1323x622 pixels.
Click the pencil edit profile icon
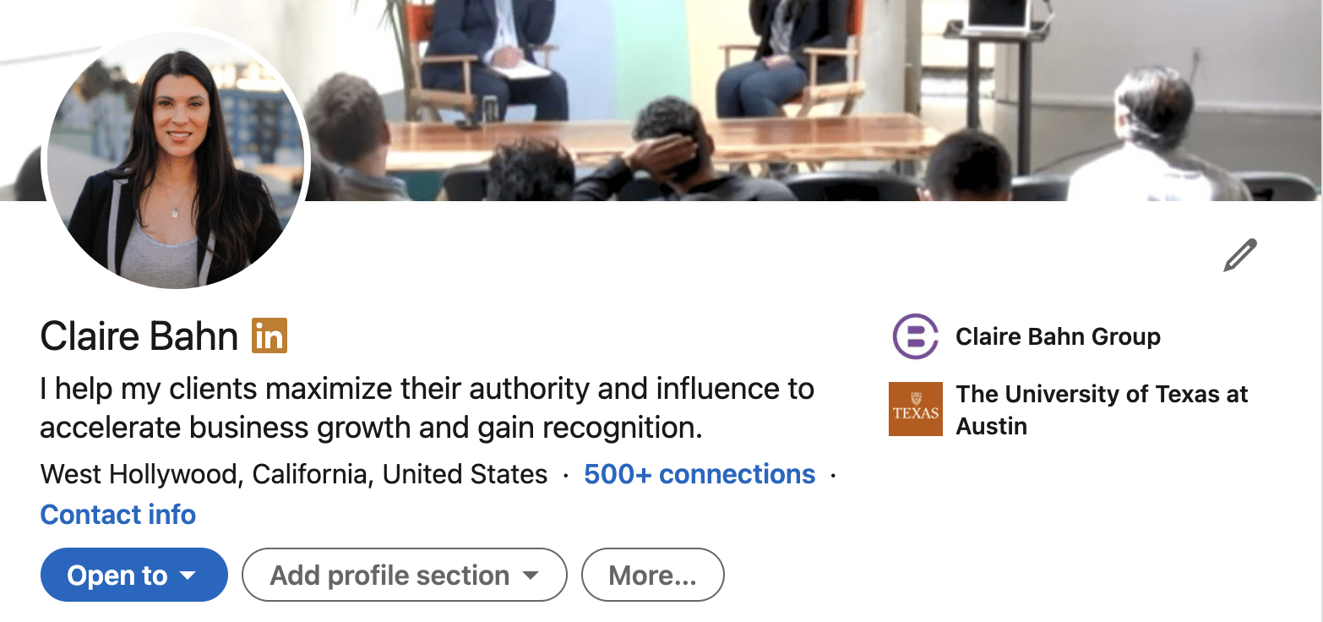1240,255
